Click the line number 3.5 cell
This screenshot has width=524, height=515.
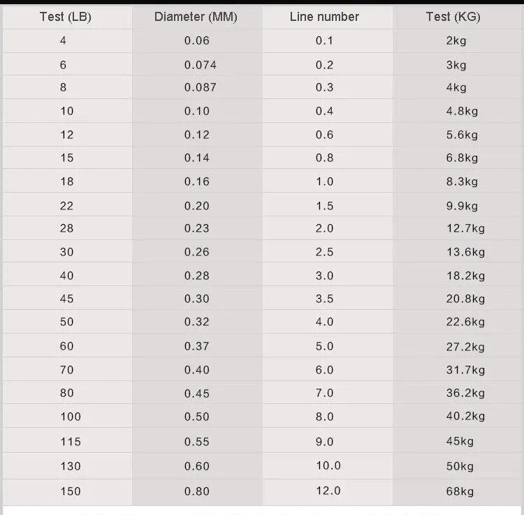324,299
